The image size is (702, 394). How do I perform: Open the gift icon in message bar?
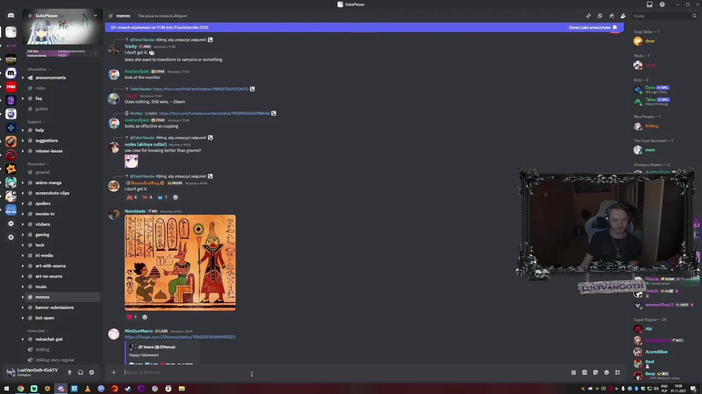coord(574,373)
